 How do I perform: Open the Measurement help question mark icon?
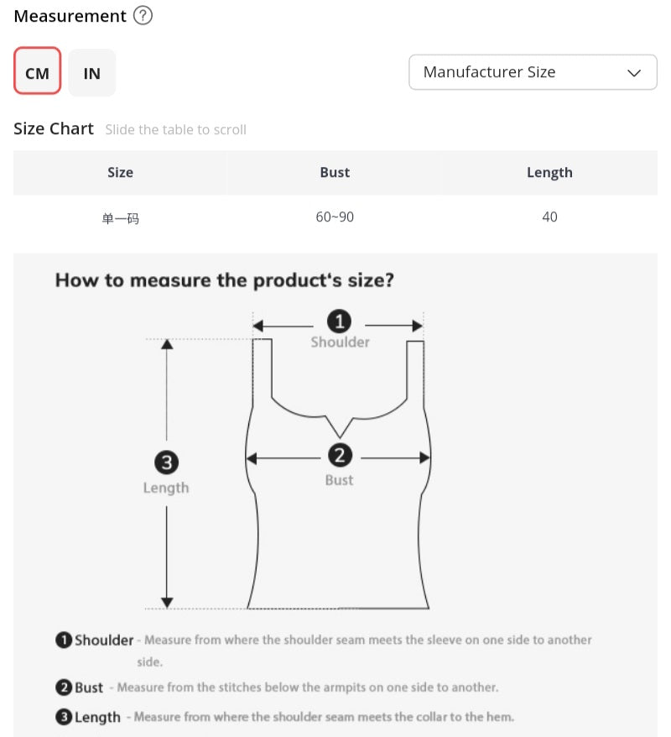[x=143, y=15]
